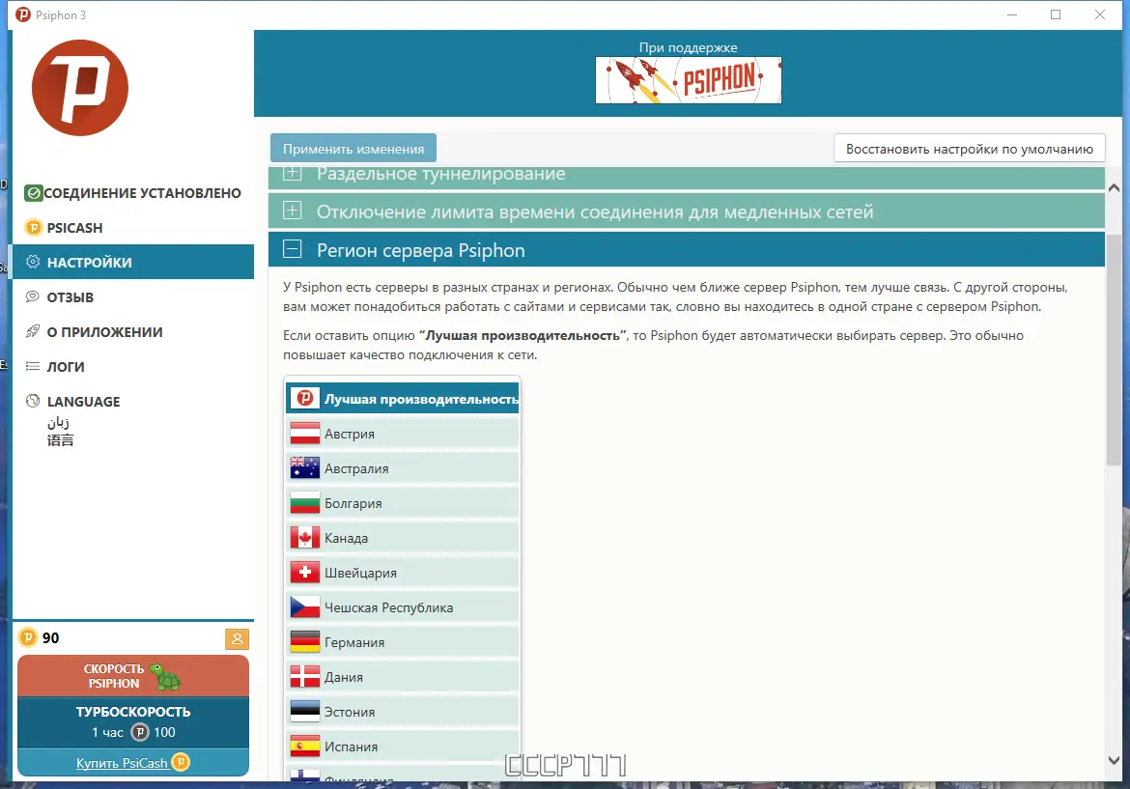Click the СКОРОСТЬ PSIPHON speed banner

pyautogui.click(x=133, y=676)
